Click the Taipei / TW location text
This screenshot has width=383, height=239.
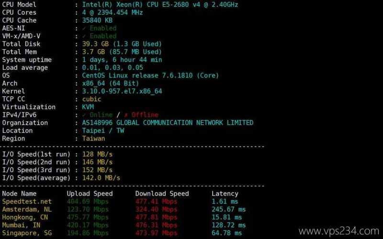pos(103,130)
